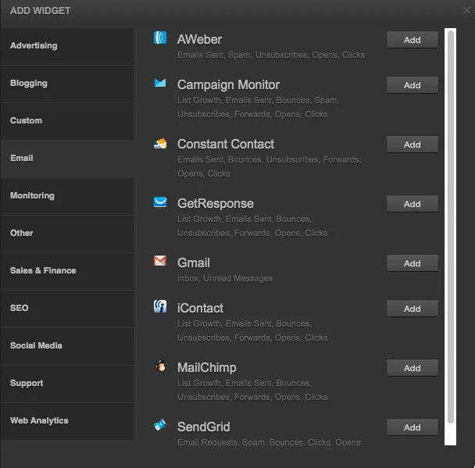Add the GetResponse widget
The width and height of the screenshot is (475, 468).
[412, 204]
